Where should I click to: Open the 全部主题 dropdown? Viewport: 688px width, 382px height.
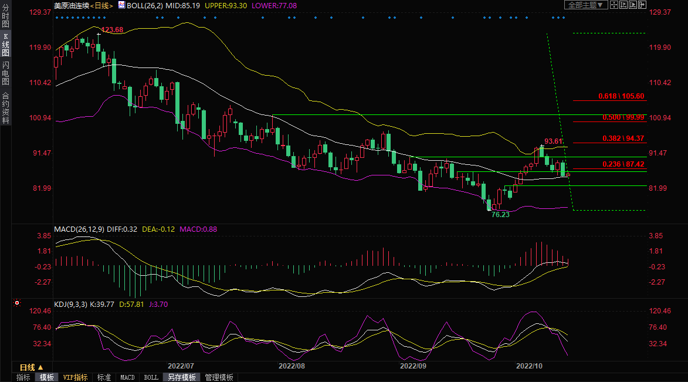pos(585,5)
